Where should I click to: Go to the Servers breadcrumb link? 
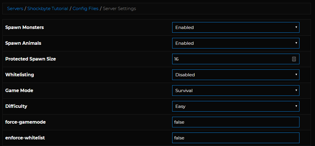(15, 9)
